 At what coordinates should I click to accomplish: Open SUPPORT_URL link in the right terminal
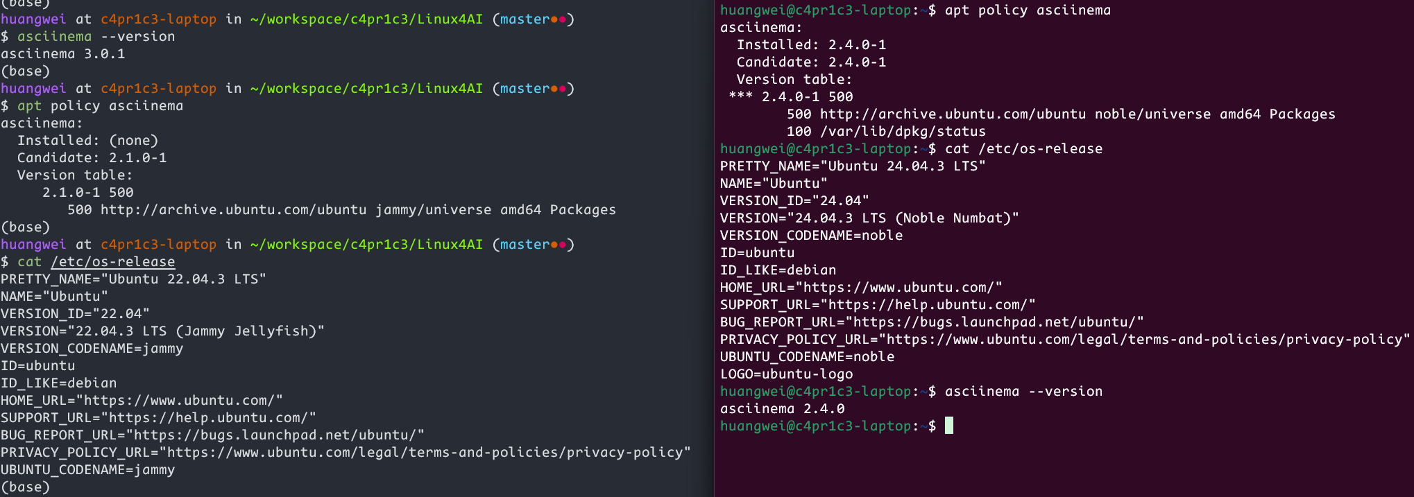click(928, 304)
